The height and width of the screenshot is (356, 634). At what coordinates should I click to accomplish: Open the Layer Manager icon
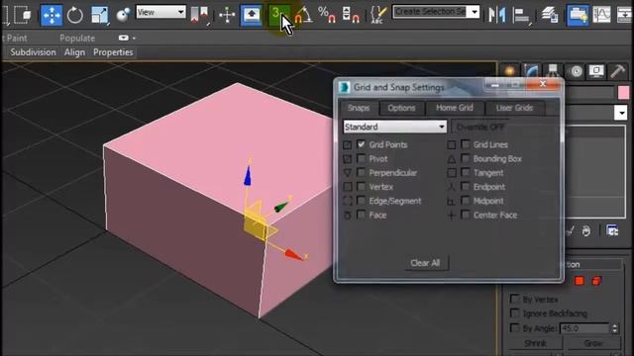550,16
